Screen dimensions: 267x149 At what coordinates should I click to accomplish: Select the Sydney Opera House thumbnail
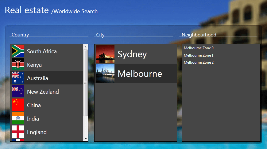pyautogui.click(x=105, y=54)
